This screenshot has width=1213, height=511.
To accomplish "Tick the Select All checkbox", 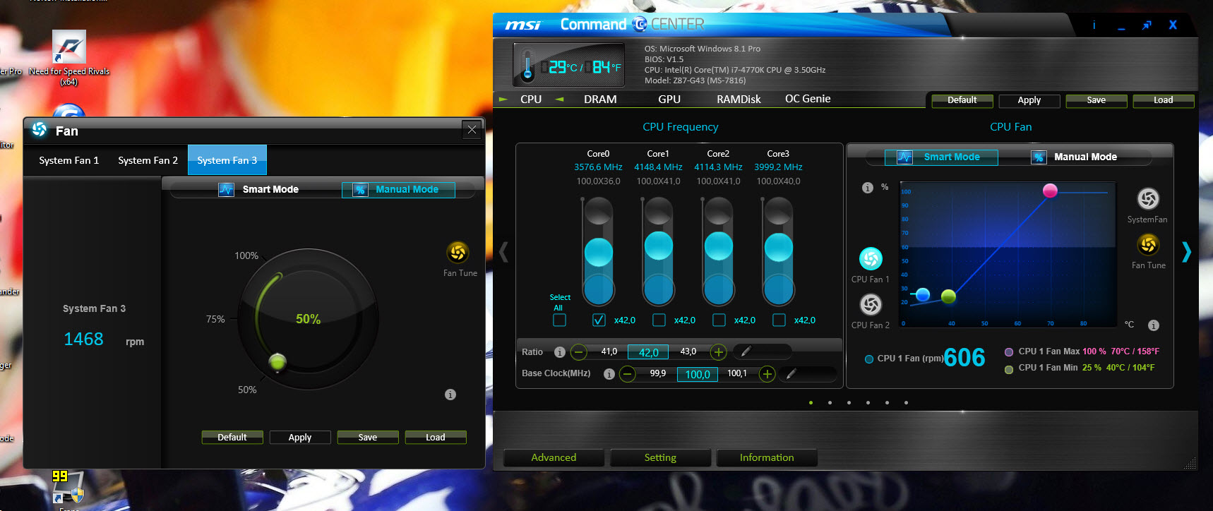I will tap(559, 320).
